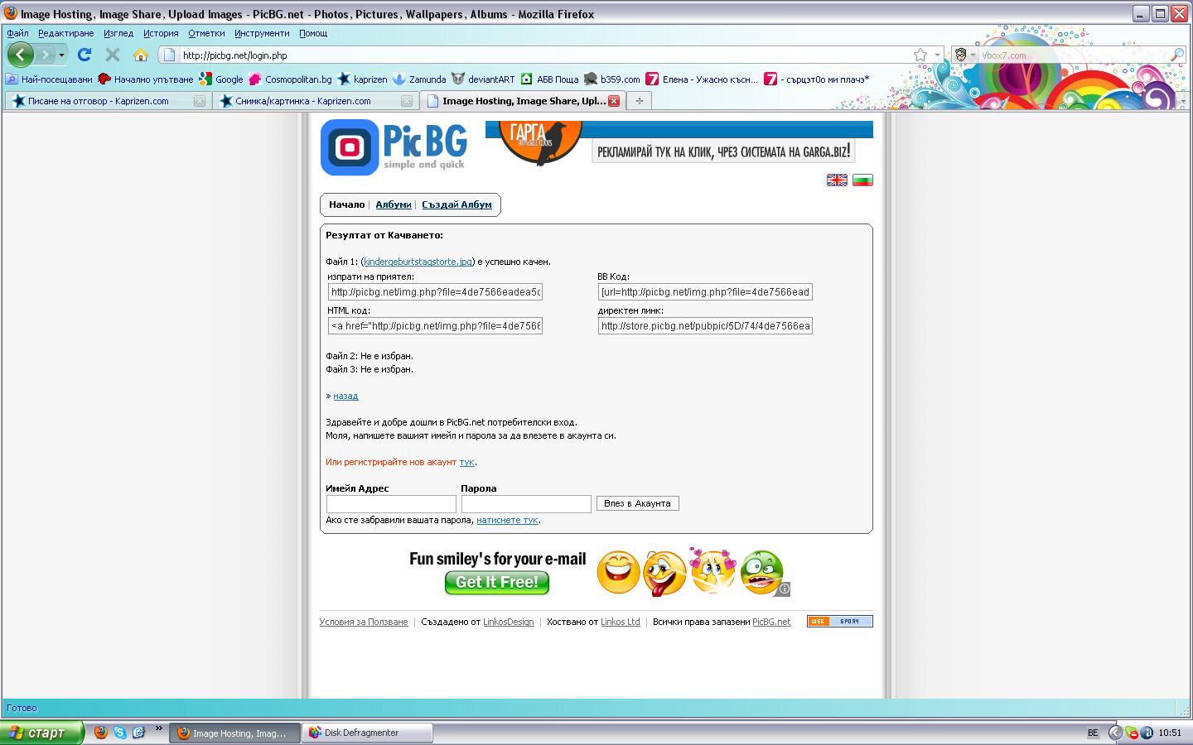Click the изпрати на приятел link field

coord(435,292)
